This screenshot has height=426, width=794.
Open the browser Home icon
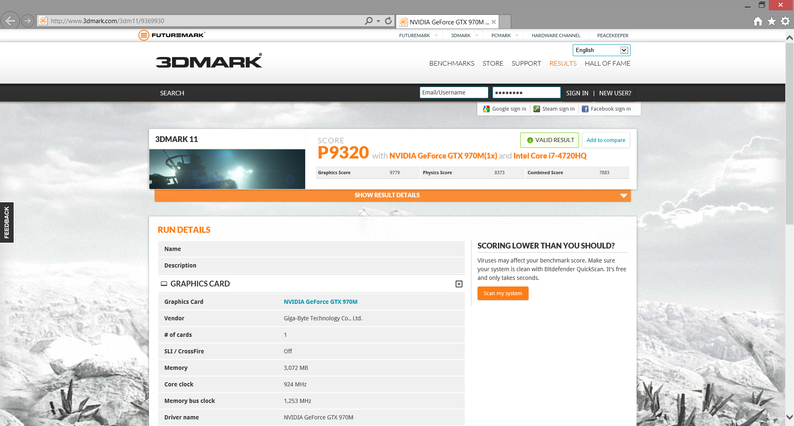coord(758,21)
